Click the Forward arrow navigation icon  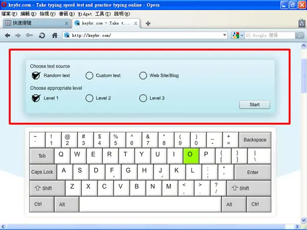[x=18, y=35]
